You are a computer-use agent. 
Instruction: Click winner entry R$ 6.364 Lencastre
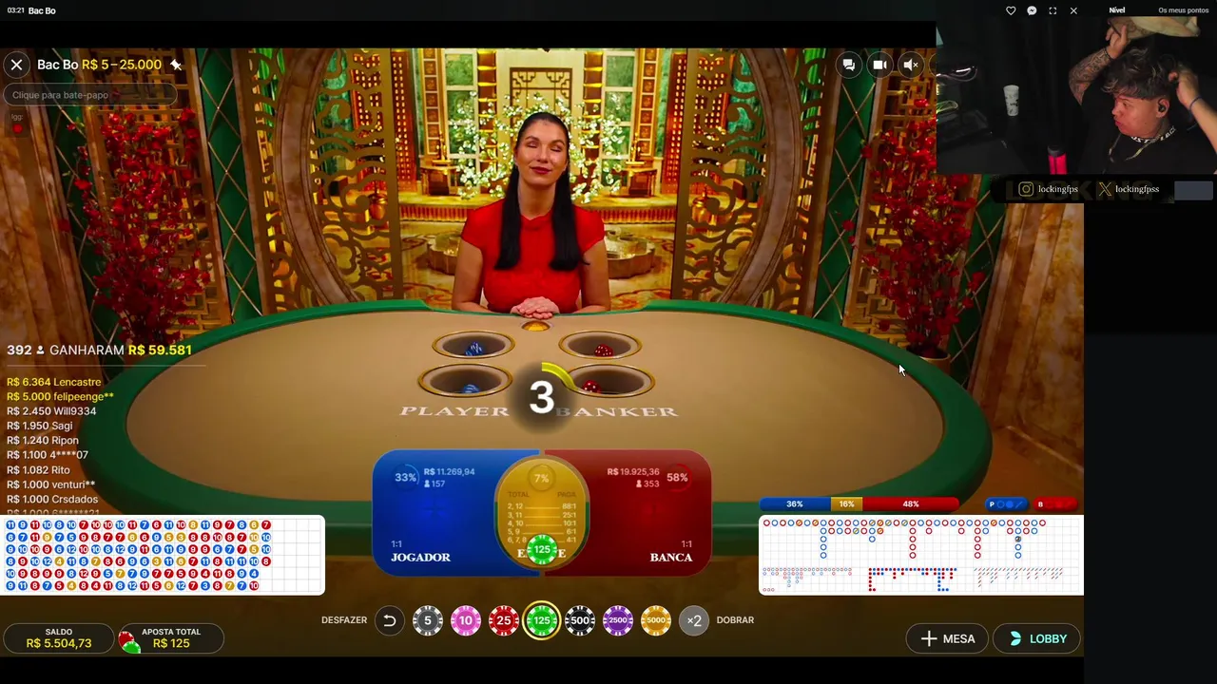click(x=53, y=382)
